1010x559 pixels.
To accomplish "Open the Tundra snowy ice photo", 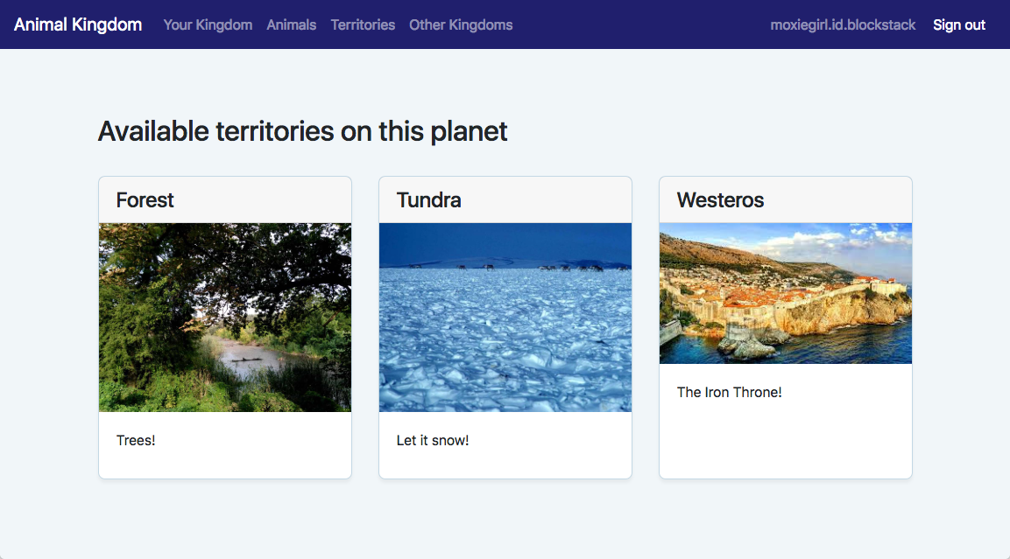I will [505, 317].
